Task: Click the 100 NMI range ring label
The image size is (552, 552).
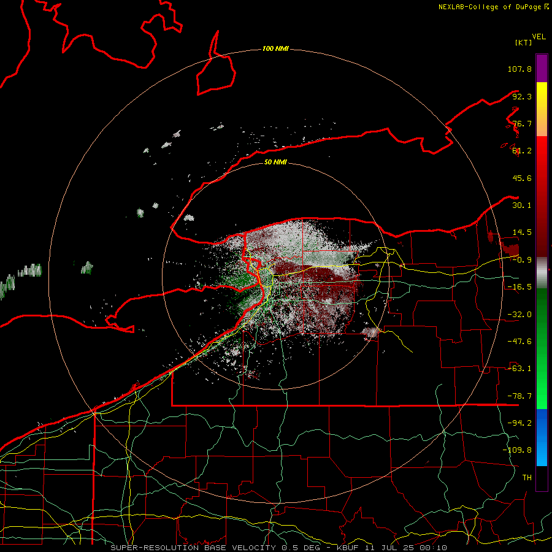Action: click(x=275, y=48)
